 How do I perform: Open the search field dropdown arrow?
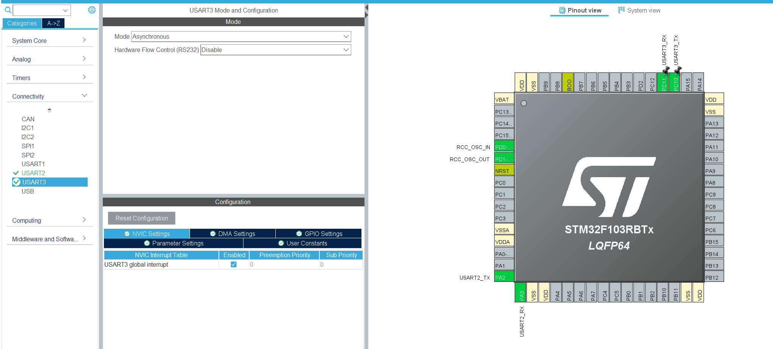pyautogui.click(x=66, y=10)
